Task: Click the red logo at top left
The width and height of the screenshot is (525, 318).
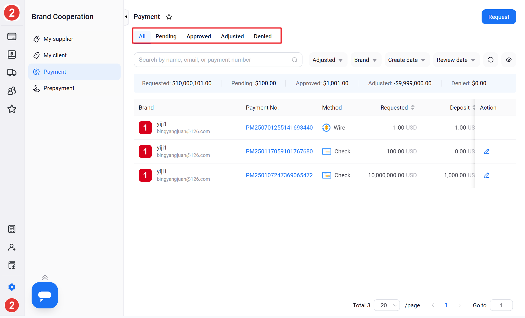Action: [12, 13]
